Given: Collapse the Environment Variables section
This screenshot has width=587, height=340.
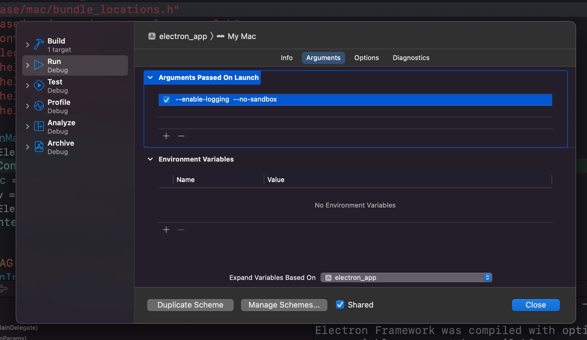Looking at the screenshot, I should (x=150, y=159).
